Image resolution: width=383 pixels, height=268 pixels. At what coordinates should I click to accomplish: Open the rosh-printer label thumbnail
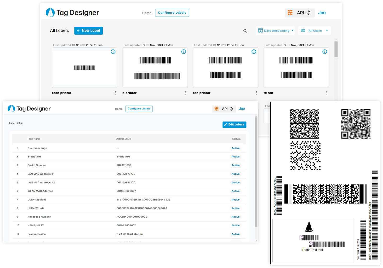[85, 68]
